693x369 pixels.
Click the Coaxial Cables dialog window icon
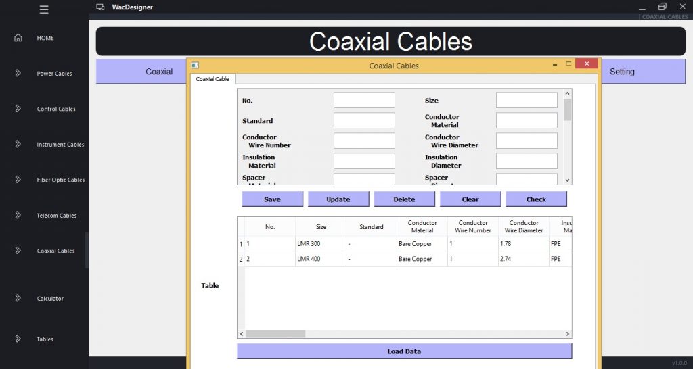(x=195, y=65)
